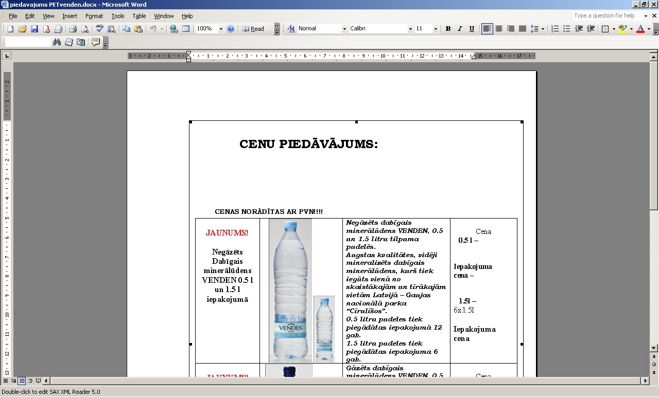Open Print Preview

84,29
